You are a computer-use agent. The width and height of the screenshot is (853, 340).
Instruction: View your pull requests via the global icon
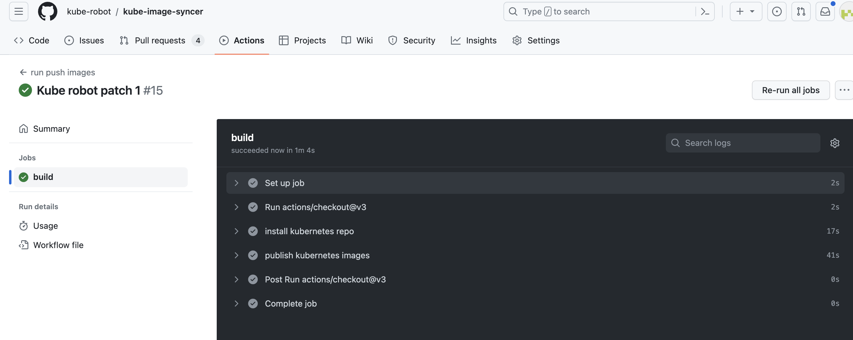click(801, 11)
